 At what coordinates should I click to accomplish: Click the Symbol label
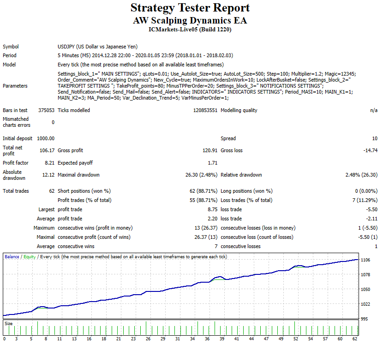coord(11,47)
